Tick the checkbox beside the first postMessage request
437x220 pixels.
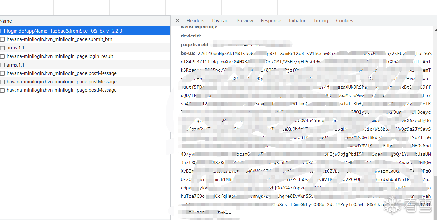2,73
